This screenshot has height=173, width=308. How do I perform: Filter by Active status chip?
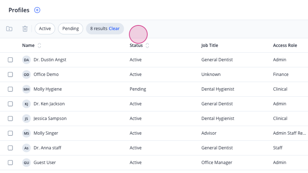click(x=45, y=29)
